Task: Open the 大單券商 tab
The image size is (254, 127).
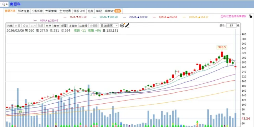Action: [x=51, y=11]
